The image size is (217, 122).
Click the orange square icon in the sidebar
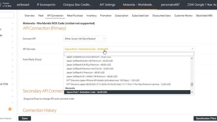coord(10,109)
